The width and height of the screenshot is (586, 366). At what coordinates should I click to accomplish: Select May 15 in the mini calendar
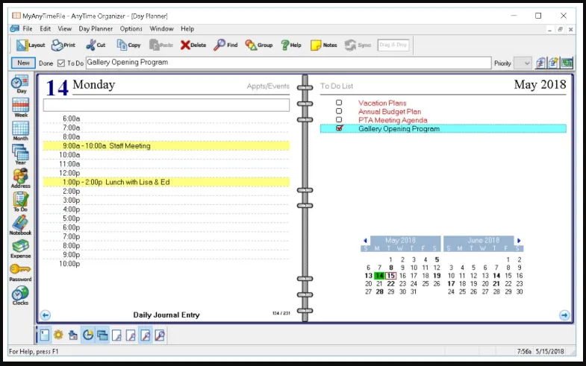coord(391,276)
